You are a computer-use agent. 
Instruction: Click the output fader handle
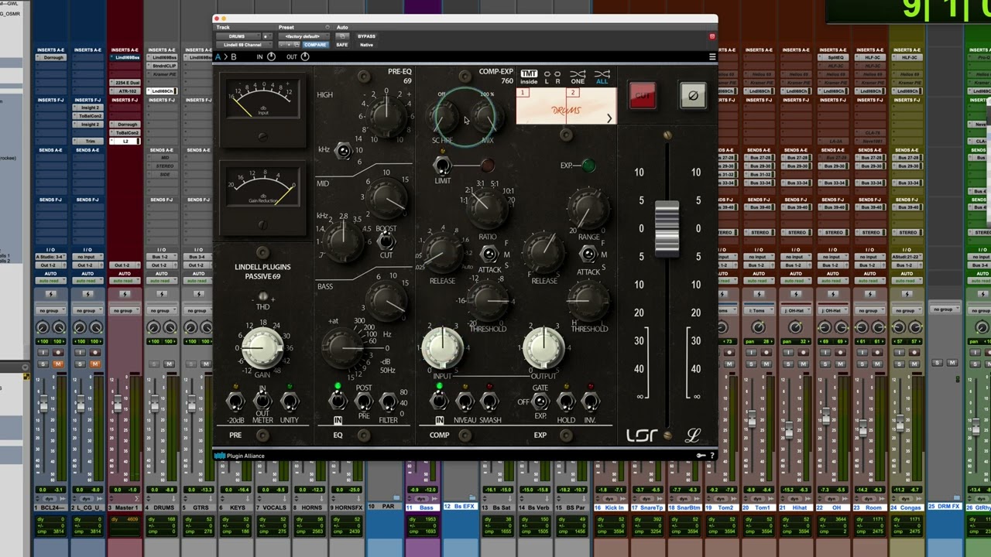click(667, 229)
